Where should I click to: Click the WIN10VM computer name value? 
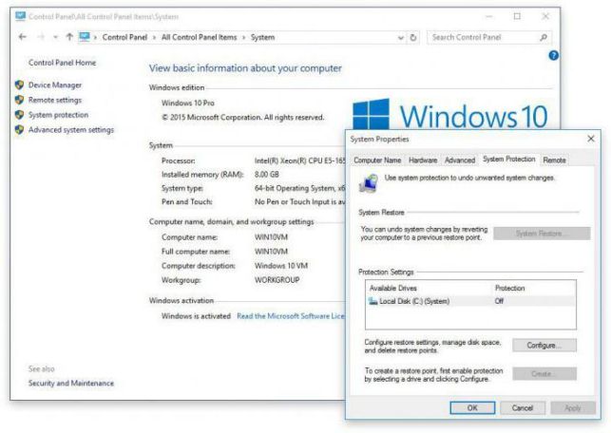point(271,237)
